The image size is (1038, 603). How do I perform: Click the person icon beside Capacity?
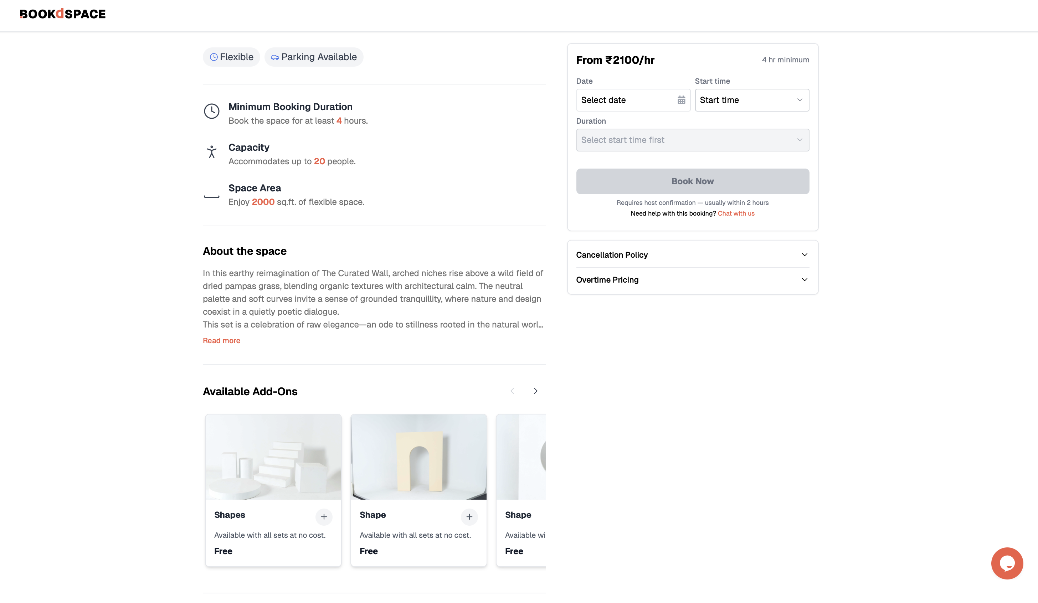[212, 151]
